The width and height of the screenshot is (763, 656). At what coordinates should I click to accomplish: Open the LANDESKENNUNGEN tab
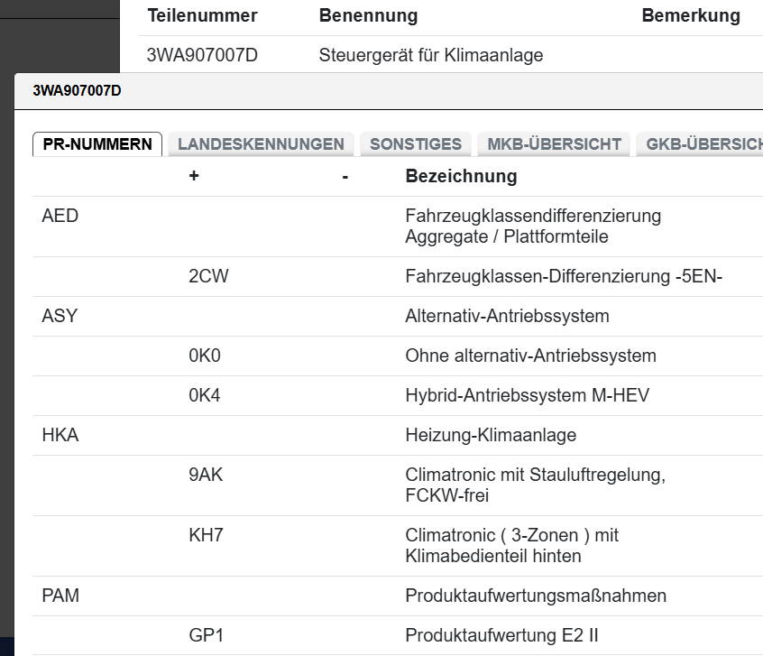[261, 144]
